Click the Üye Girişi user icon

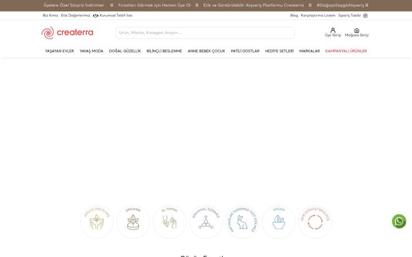(332, 30)
